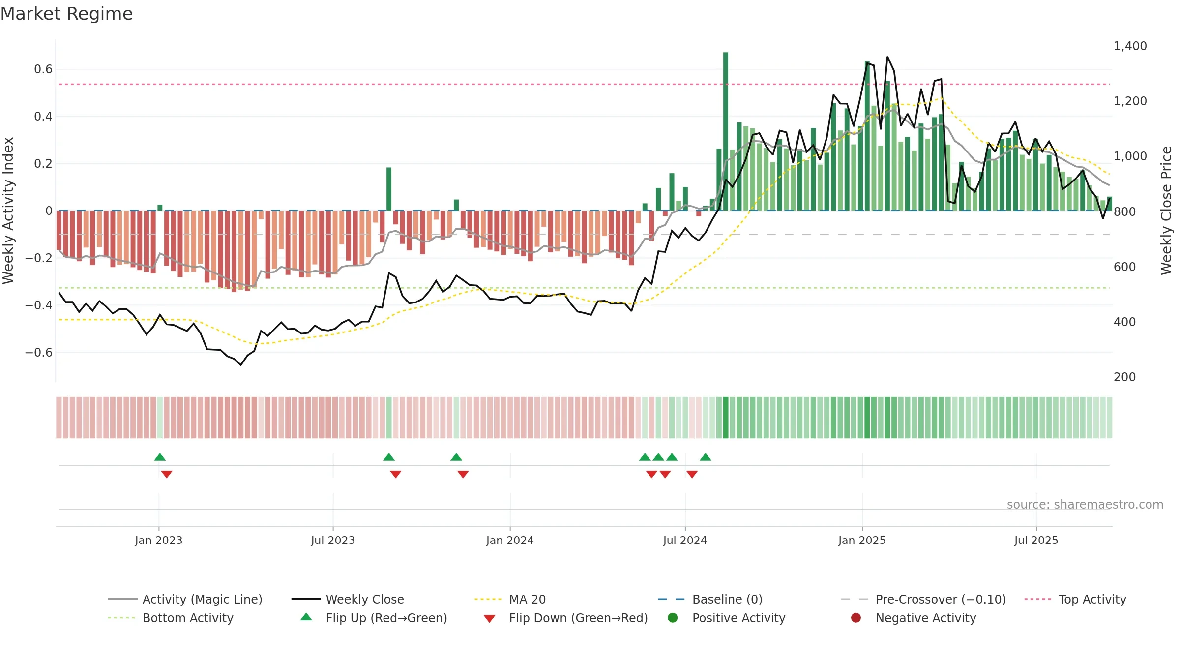Toggle the Top Activity legend entry
This screenshot has height=664, width=1180.
[x=1075, y=599]
